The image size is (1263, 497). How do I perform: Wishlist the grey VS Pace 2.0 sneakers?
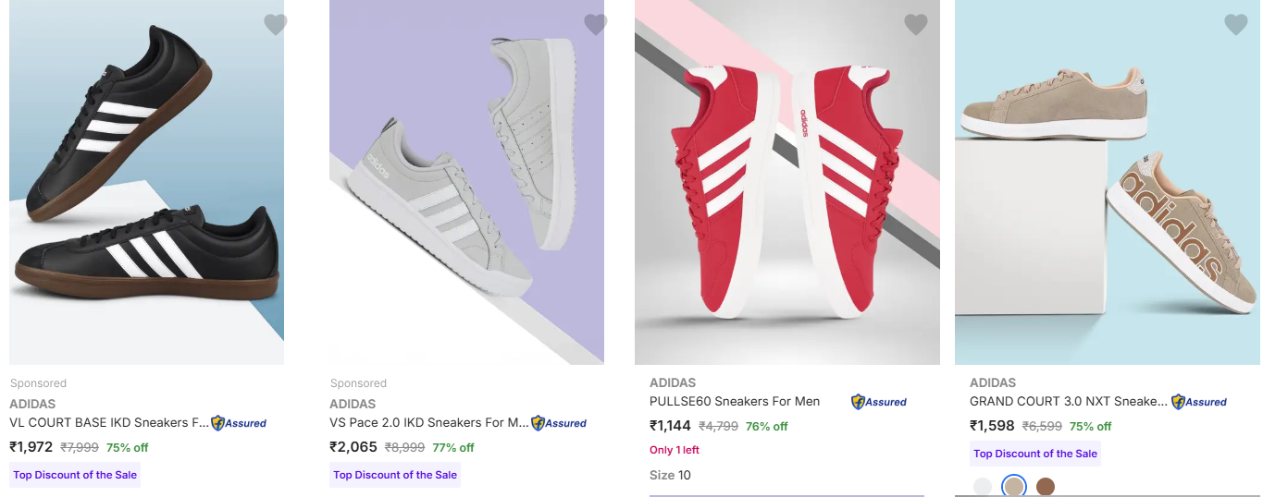click(595, 25)
